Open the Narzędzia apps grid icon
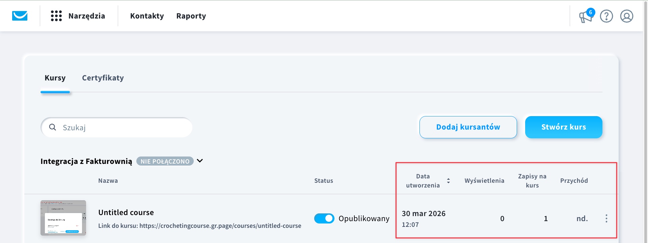 tap(56, 16)
